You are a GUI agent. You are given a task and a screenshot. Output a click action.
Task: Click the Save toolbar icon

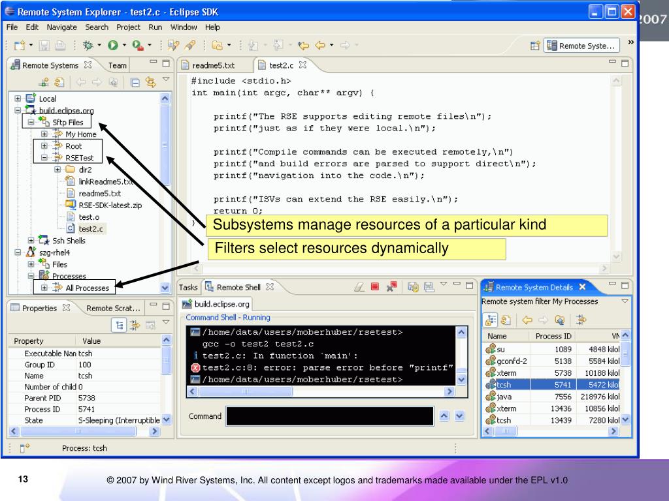click(44, 45)
